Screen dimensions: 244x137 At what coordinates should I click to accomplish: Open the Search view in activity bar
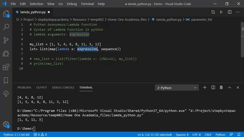pyautogui.click(x=6, y=27)
